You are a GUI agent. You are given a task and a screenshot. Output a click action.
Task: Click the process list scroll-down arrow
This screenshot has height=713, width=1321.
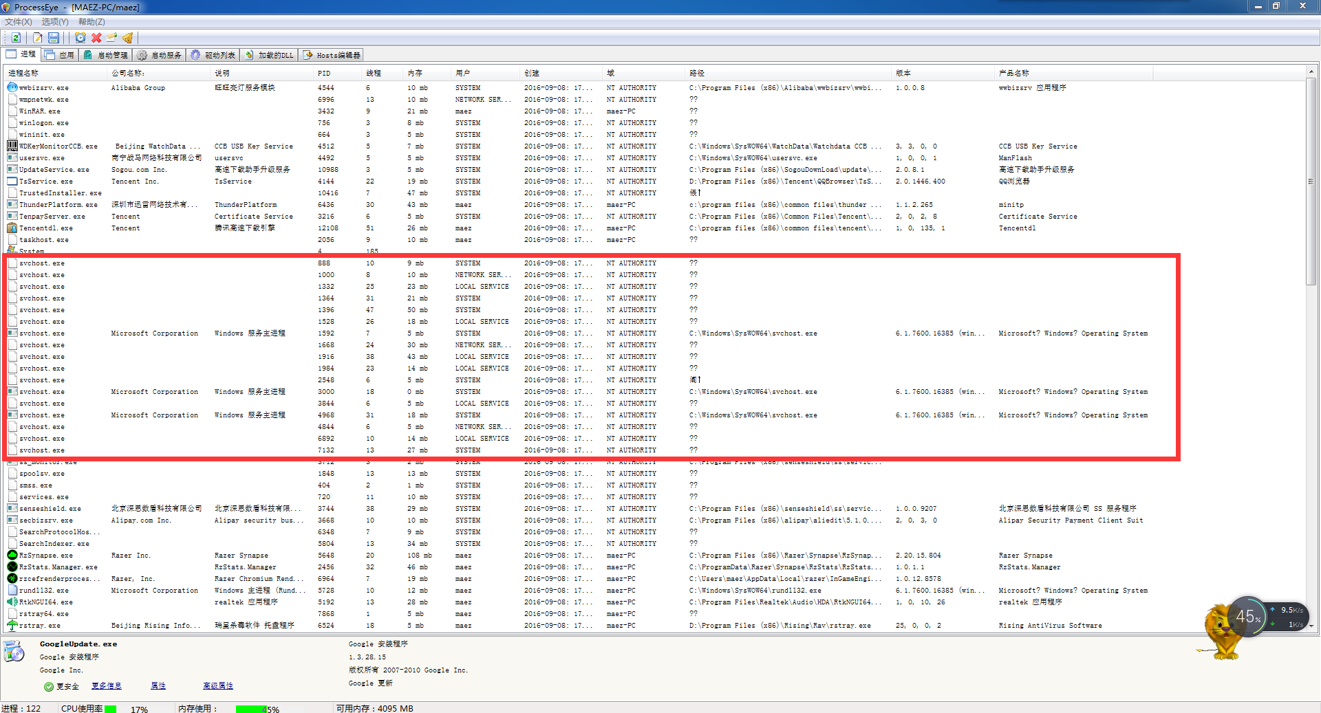pos(1311,626)
